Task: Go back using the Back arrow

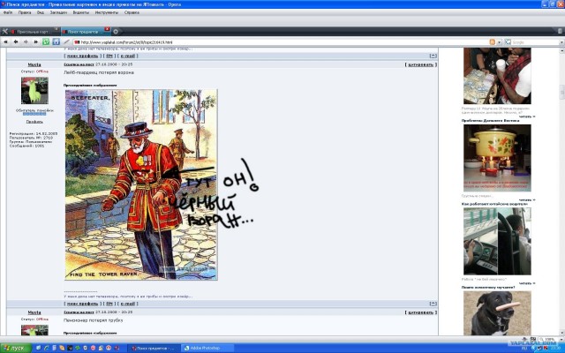Action: click(x=16, y=41)
